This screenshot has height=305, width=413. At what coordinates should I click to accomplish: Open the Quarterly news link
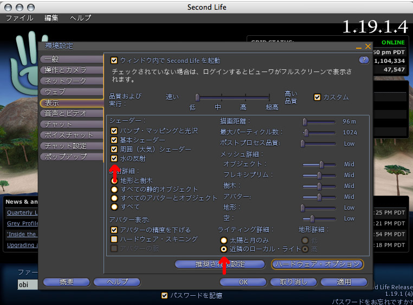(22, 212)
